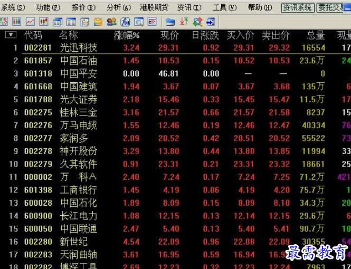Open the f(x) formula manager icon
Screen dimensions: 351x269
click(x=125, y=22)
